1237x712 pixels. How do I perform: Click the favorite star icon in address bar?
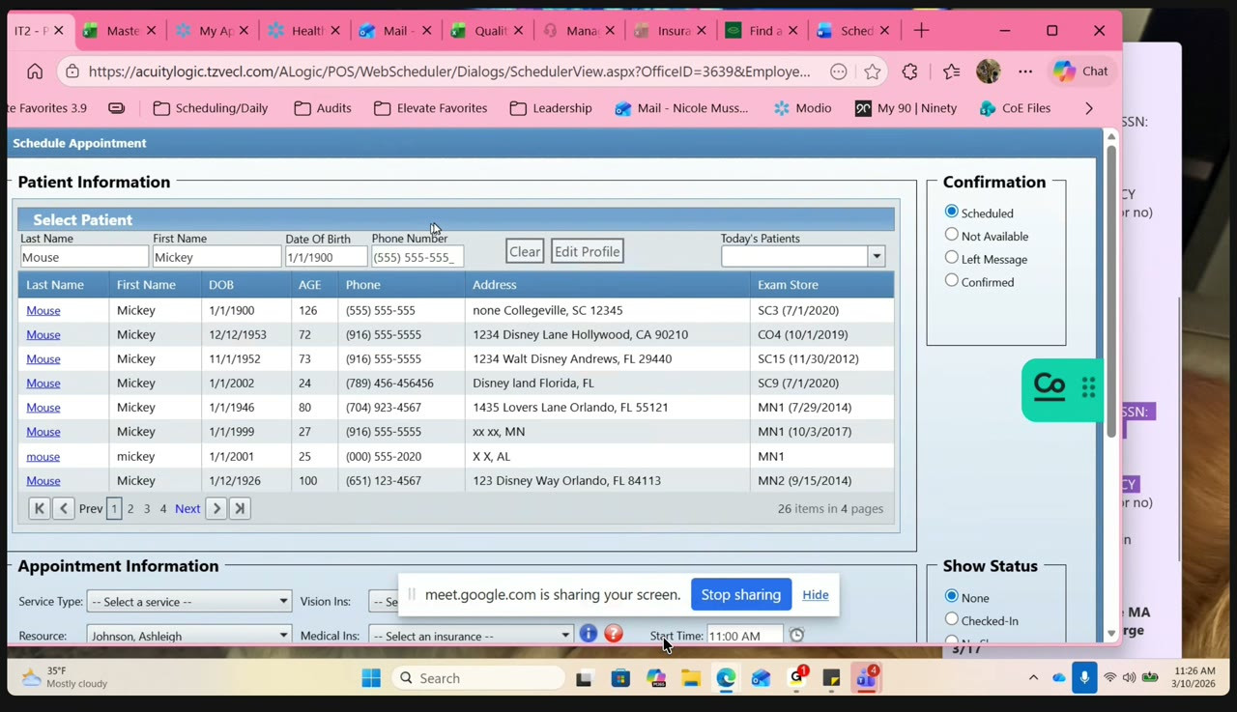coord(873,71)
